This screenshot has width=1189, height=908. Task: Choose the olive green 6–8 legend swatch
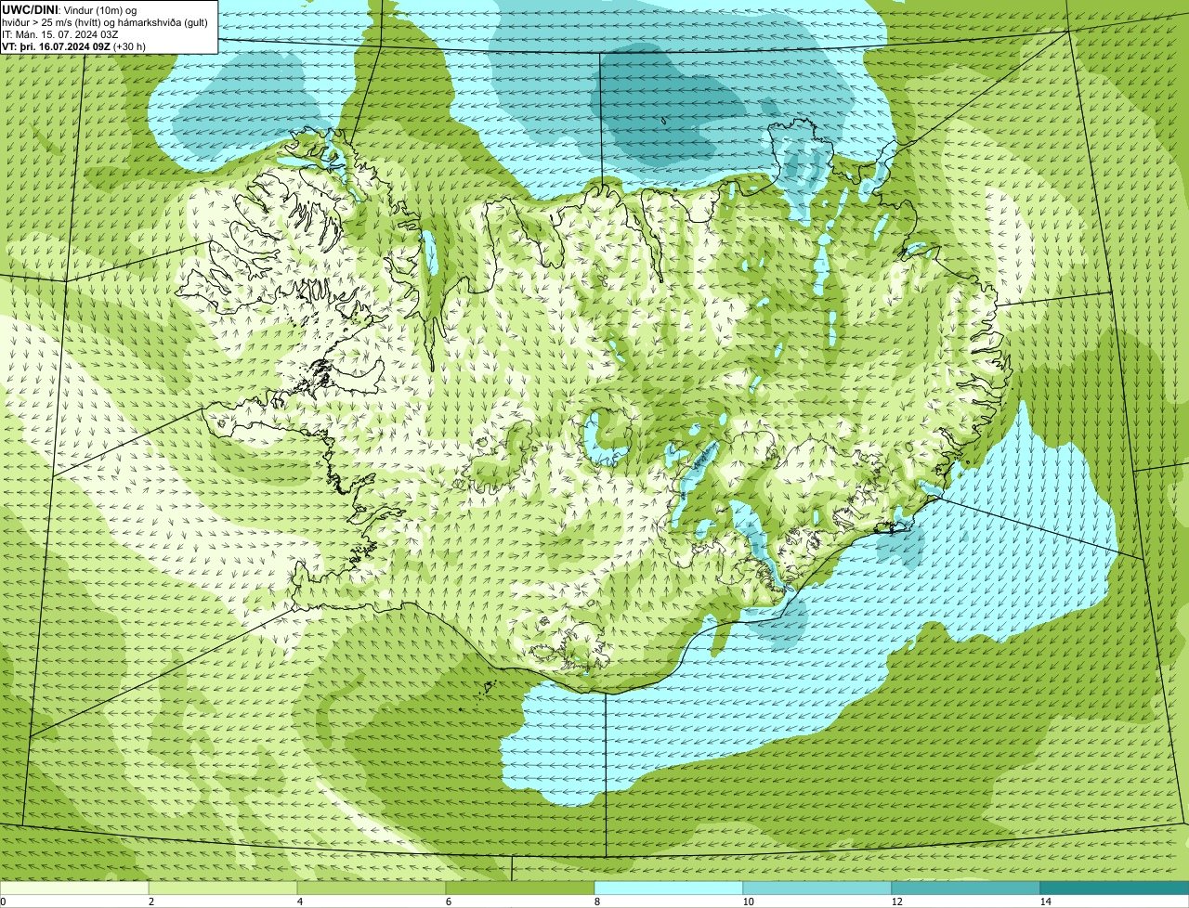tap(520, 889)
